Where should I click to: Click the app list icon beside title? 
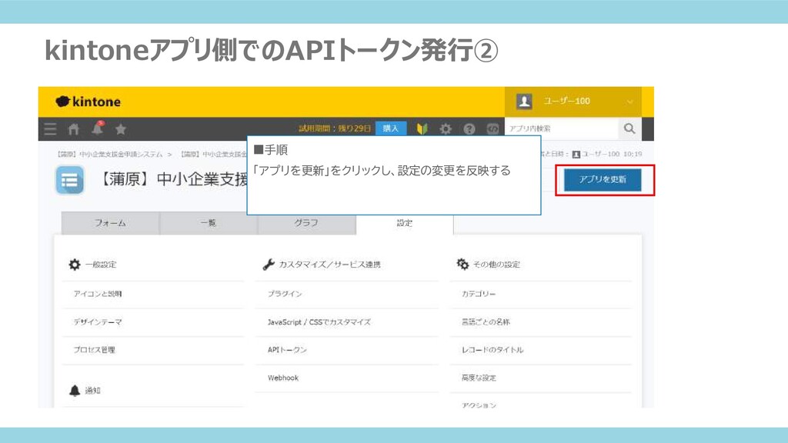[69, 180]
